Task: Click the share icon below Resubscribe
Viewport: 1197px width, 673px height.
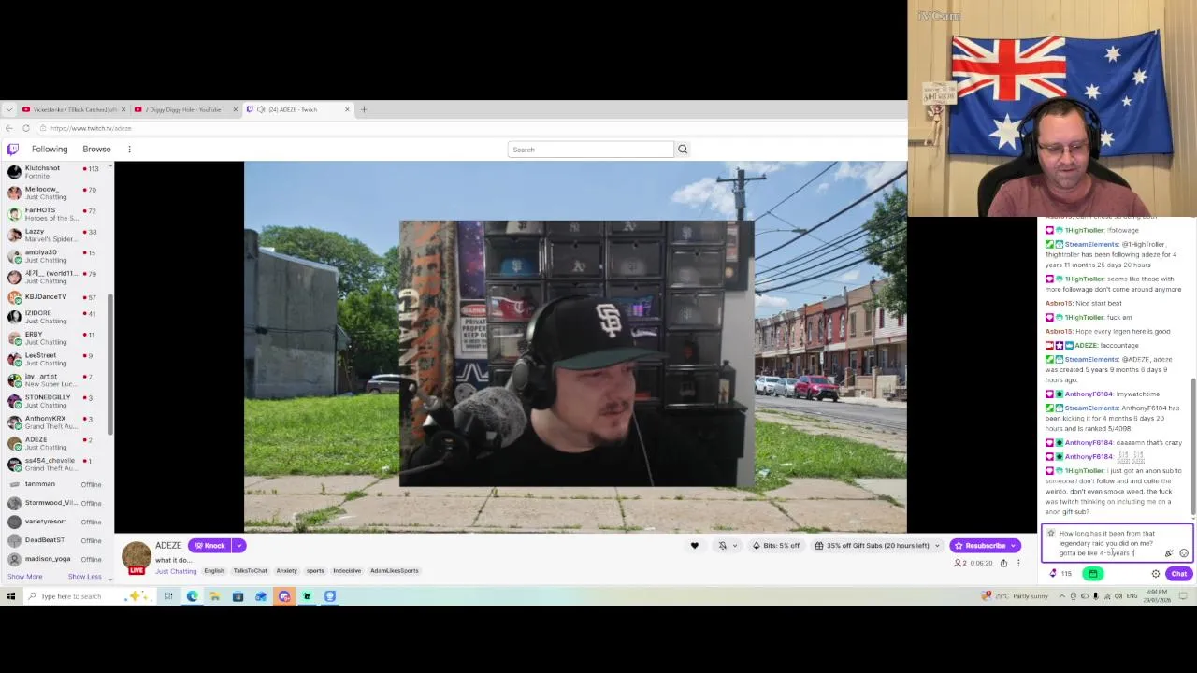Action: [1003, 563]
